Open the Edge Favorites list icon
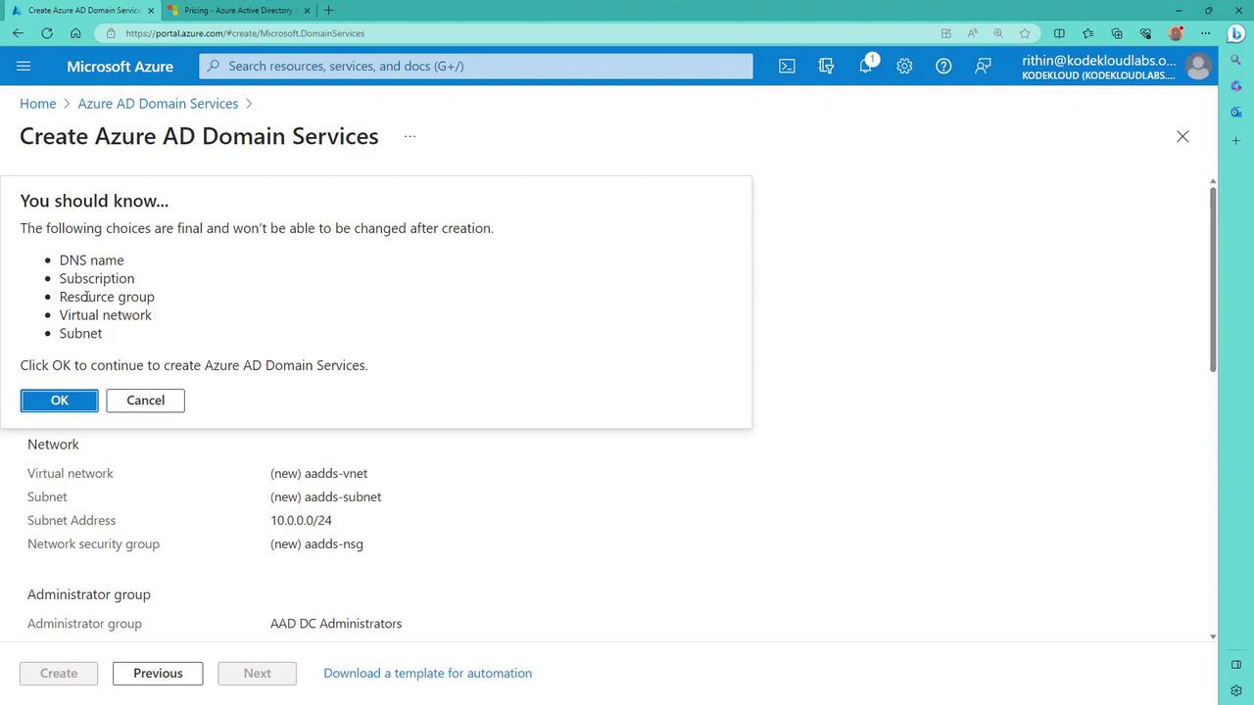Screen dimensions: 1254x705 point(1087,33)
